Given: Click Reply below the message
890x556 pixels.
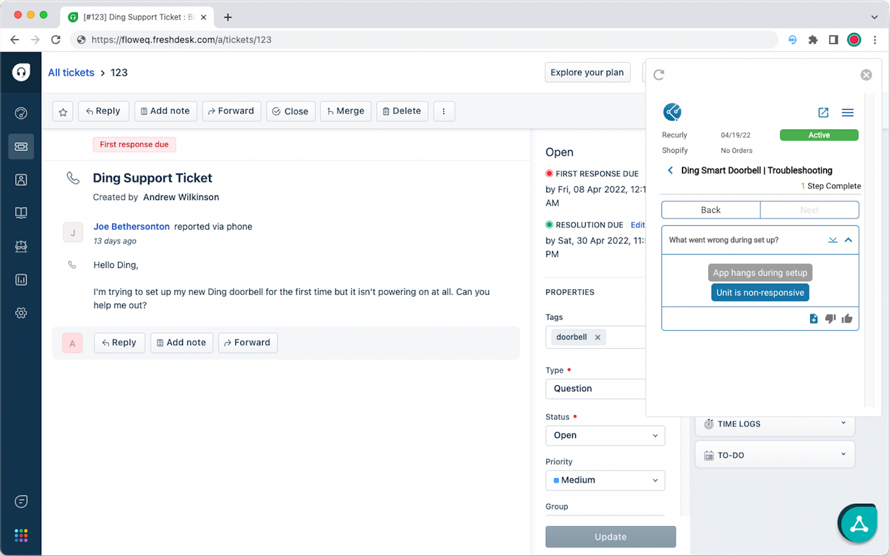Looking at the screenshot, I should click(x=120, y=343).
